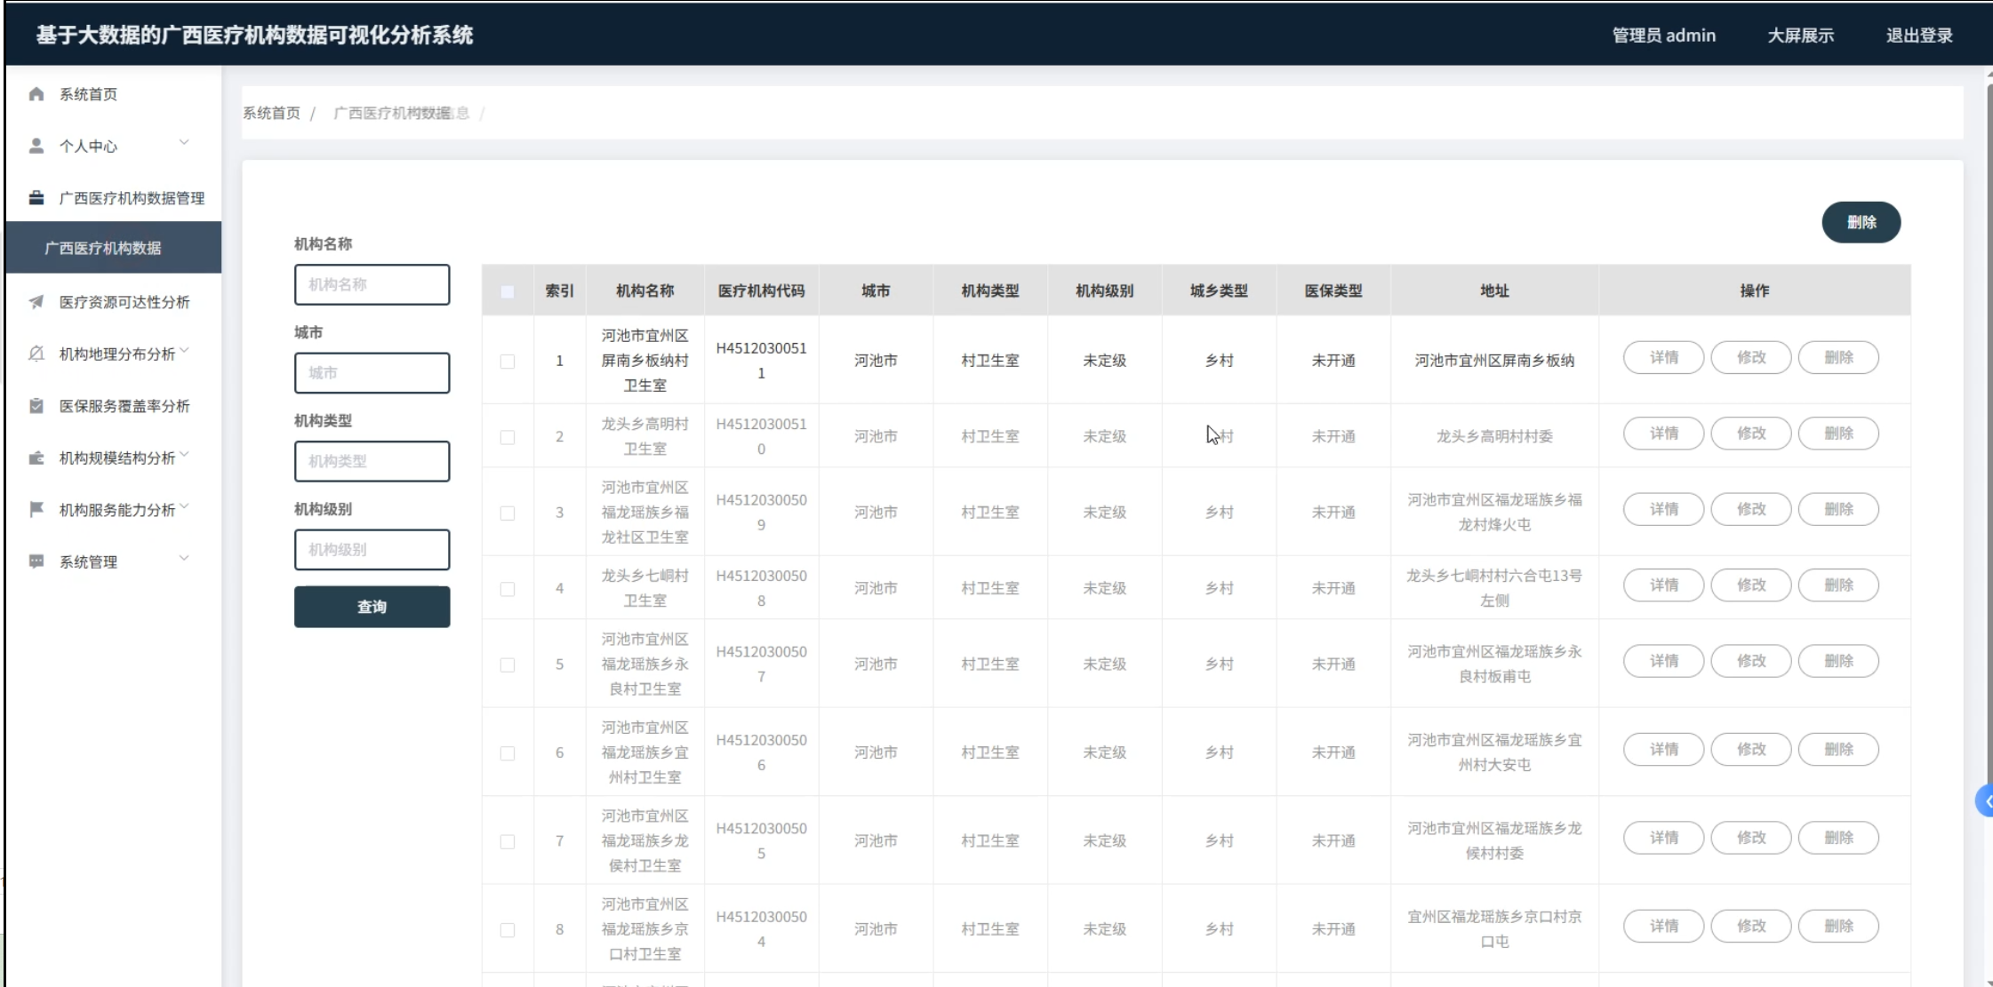Check the box for row index 1
The image size is (1993, 987).
click(x=508, y=362)
